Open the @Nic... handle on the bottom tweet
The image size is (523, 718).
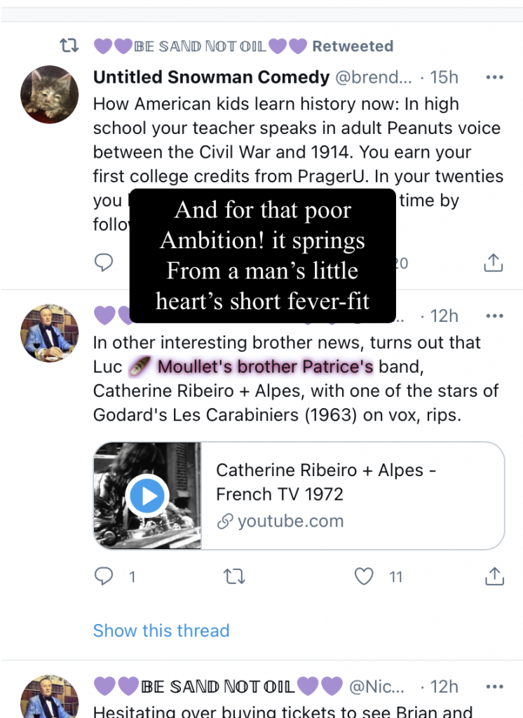[x=376, y=686]
